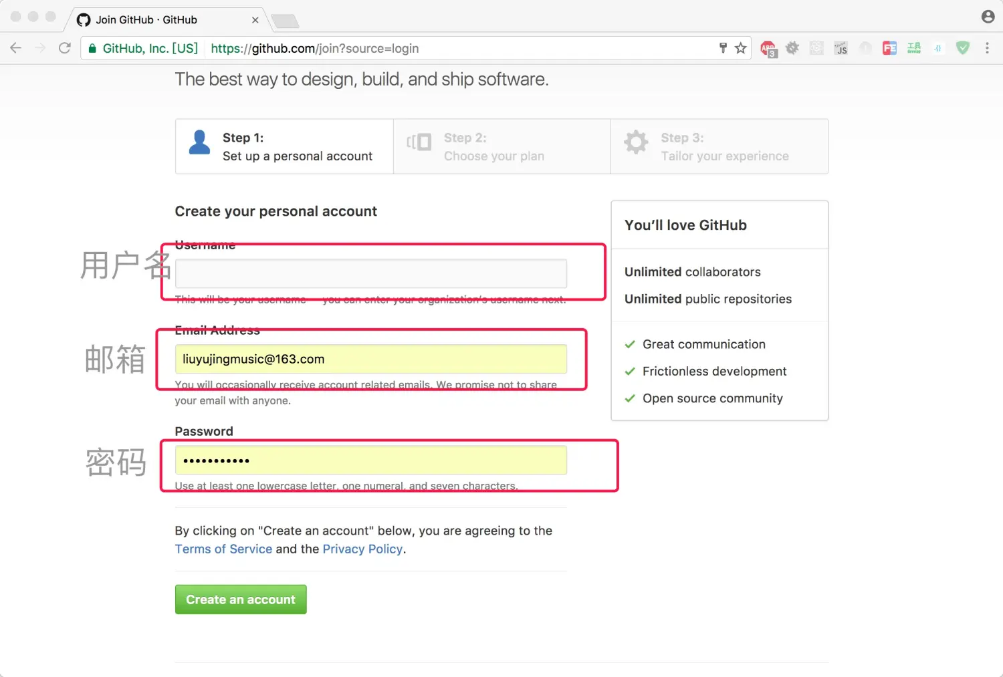Open a new tab button
The width and height of the screenshot is (1003, 677).
[x=286, y=21]
